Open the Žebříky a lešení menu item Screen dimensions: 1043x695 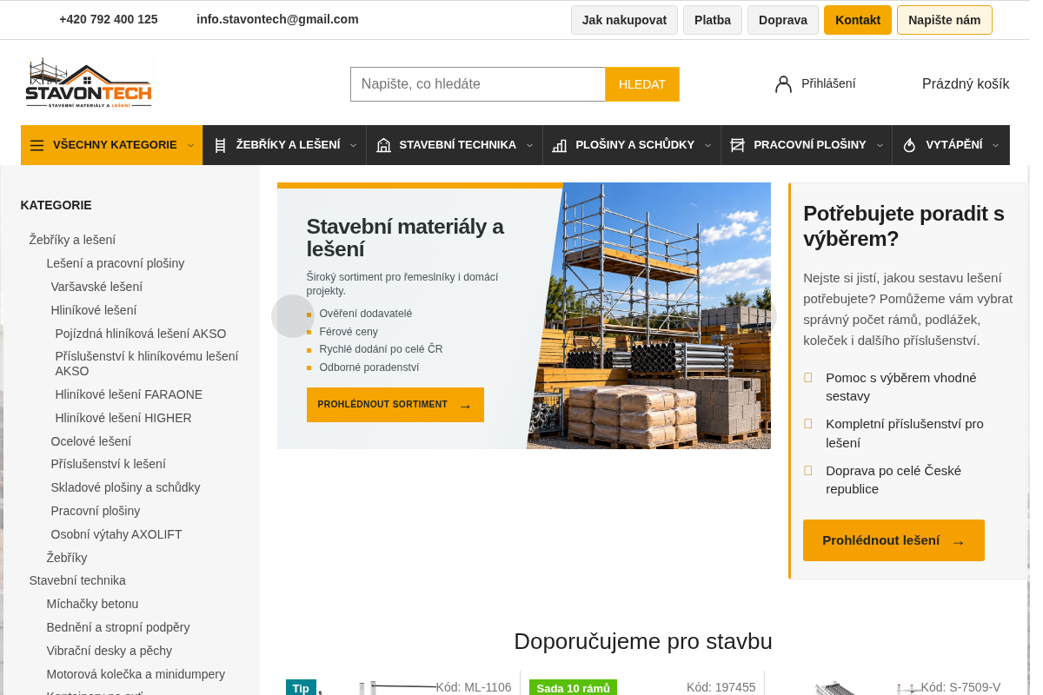tap(285, 145)
